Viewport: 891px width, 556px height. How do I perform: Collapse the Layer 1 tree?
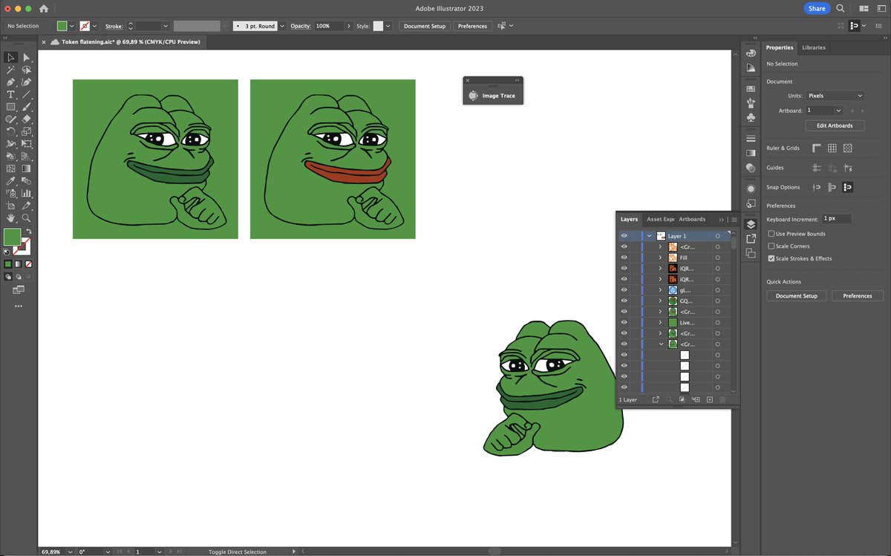point(649,236)
